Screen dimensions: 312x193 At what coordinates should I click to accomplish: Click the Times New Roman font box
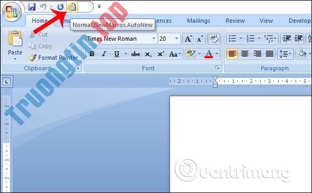tap(119, 39)
